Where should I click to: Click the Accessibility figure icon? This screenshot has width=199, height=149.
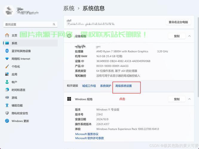[x=7, y=105]
